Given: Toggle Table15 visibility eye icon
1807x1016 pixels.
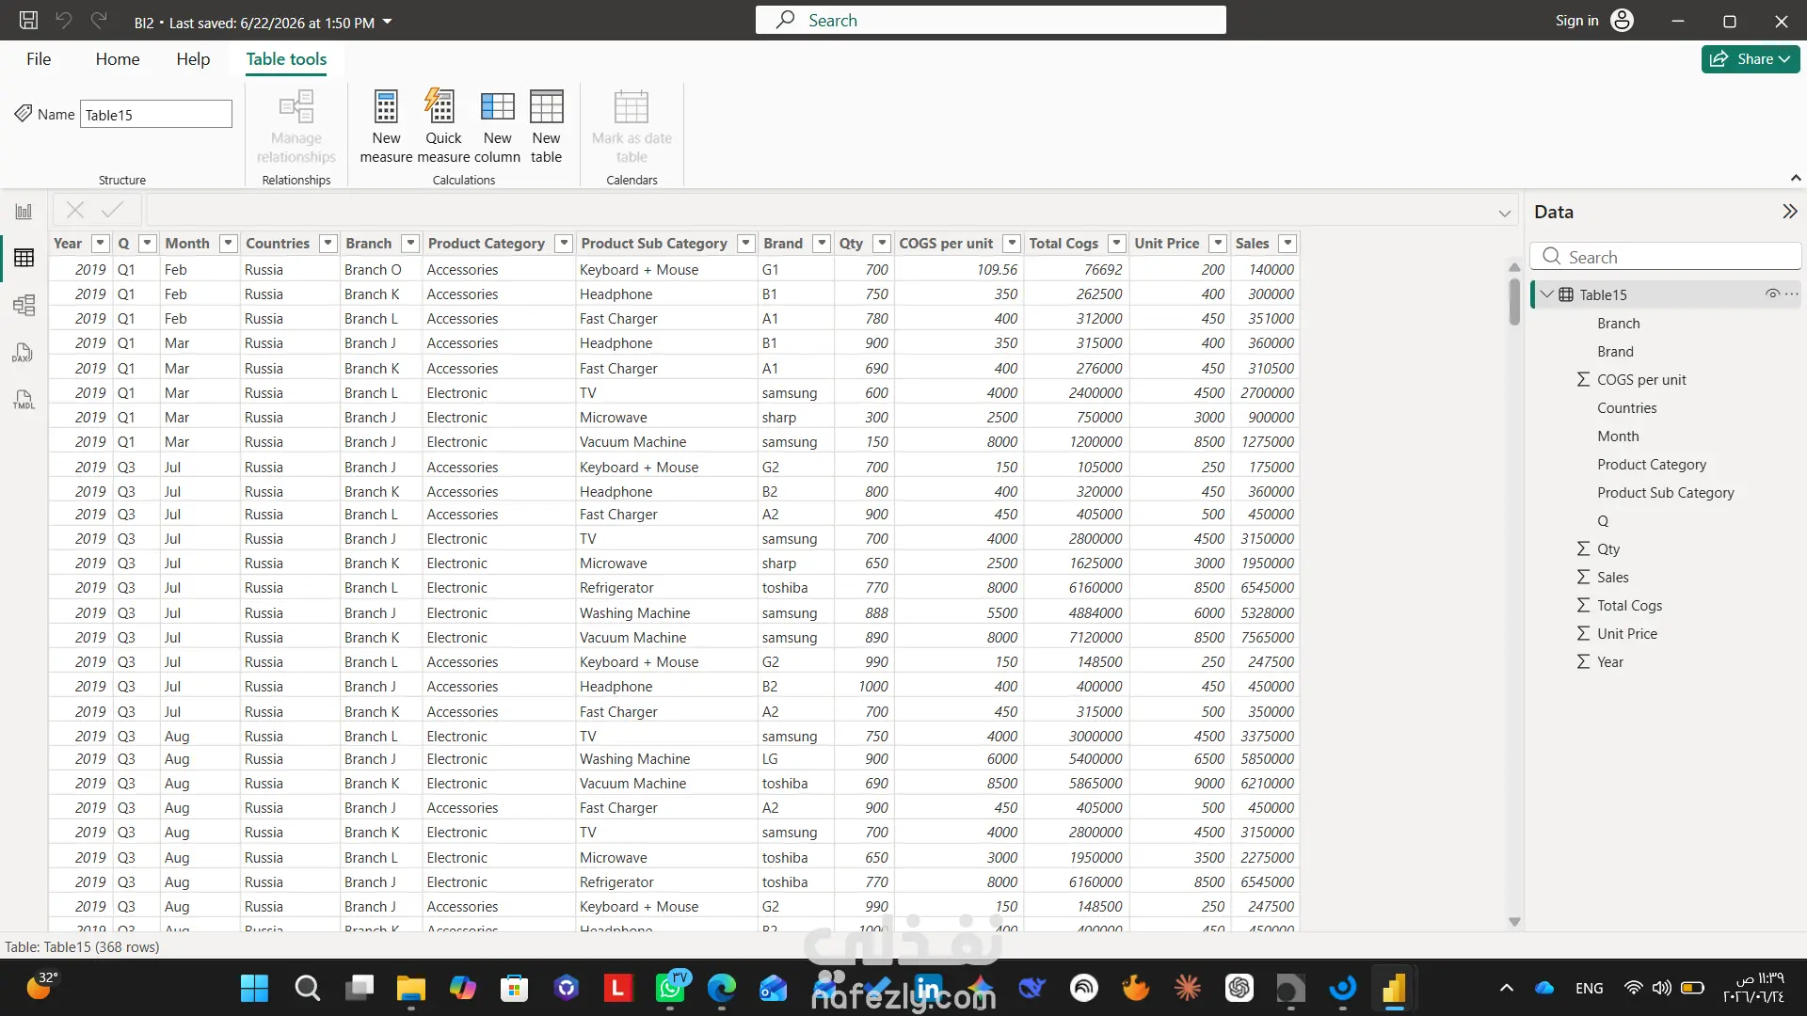Looking at the screenshot, I should click(1772, 294).
